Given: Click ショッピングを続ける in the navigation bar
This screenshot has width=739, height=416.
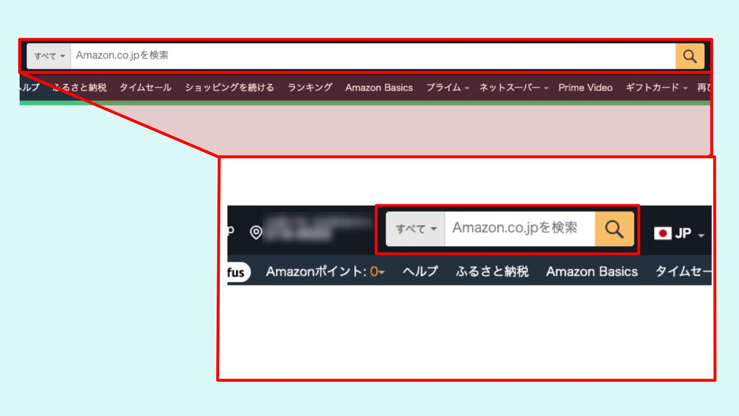Looking at the screenshot, I should (x=229, y=87).
